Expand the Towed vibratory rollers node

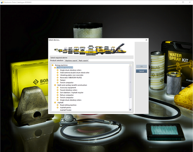point(57,90)
